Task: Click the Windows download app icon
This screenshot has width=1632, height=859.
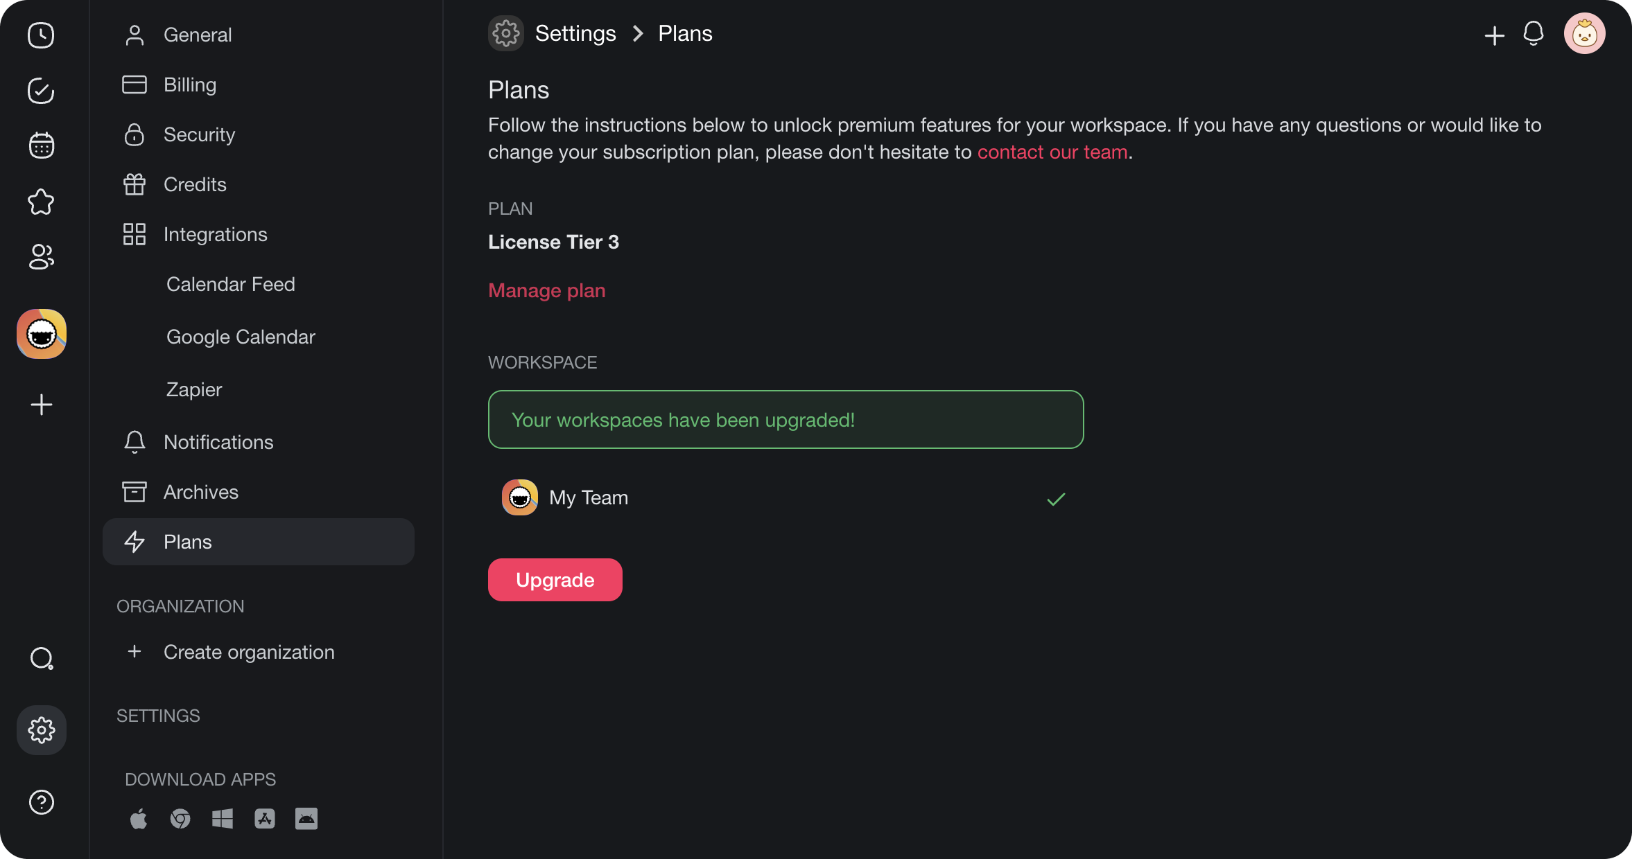Action: tap(223, 819)
